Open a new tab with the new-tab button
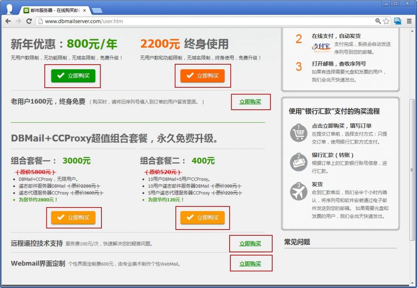The width and height of the screenshot is (417, 288). 97,10
